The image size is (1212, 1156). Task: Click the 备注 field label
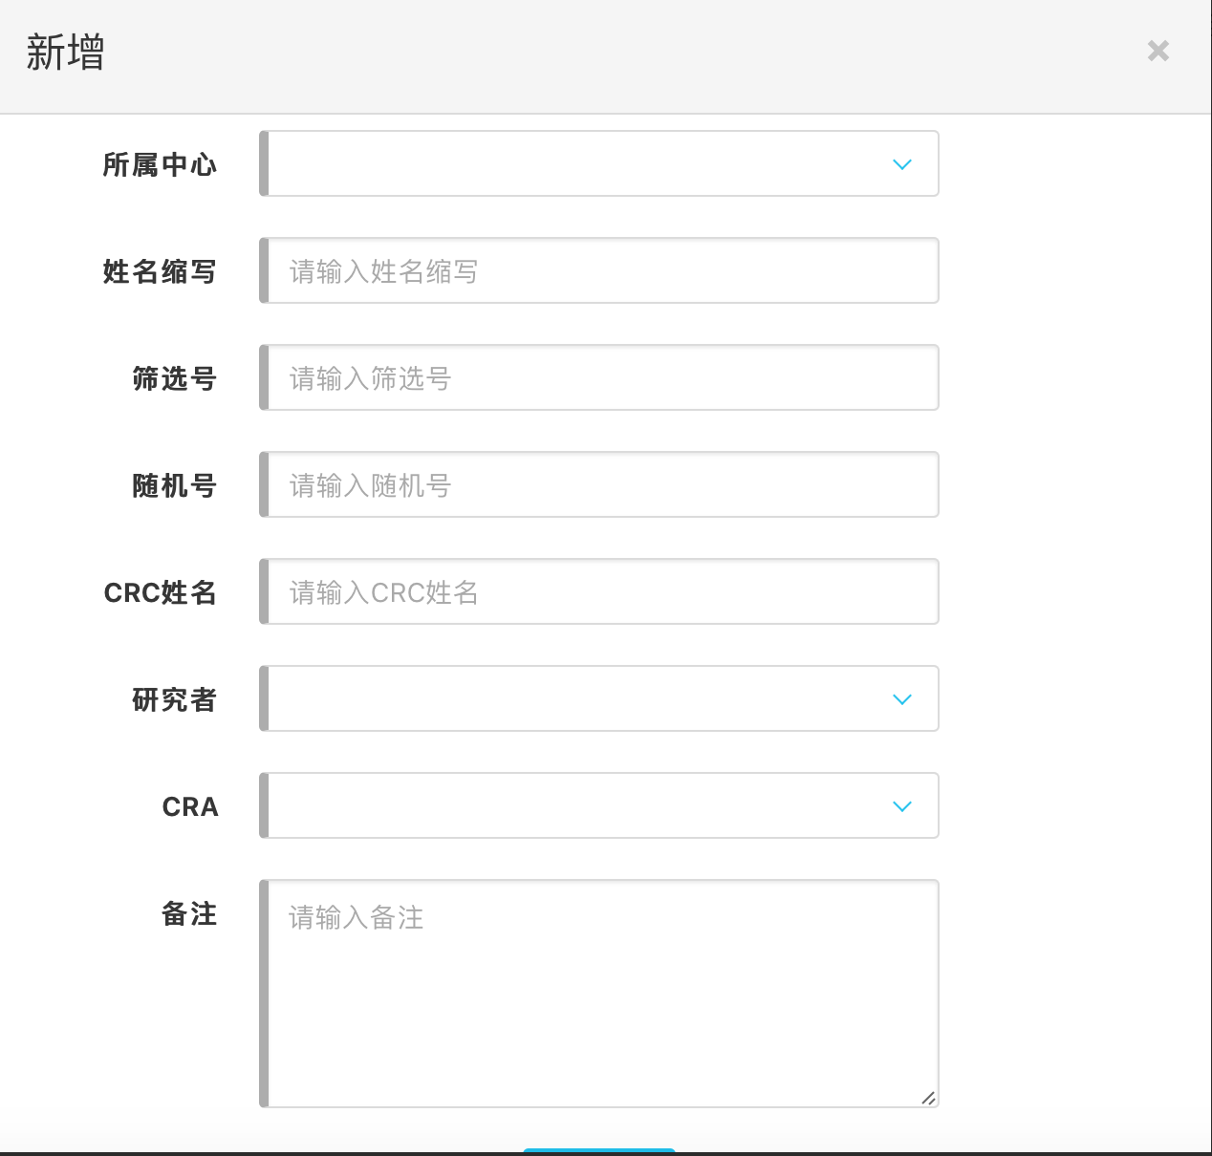click(189, 913)
